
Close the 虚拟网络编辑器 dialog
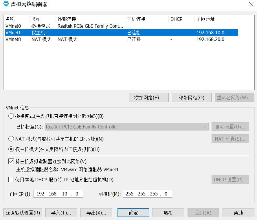(251, 4)
